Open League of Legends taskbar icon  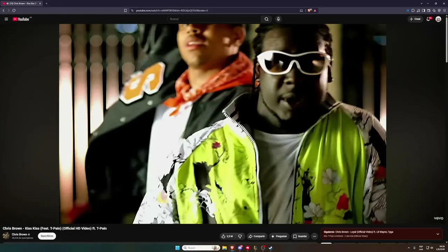255,248
